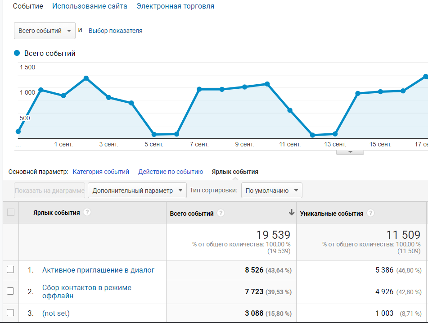Open the Дополнительный параметр dropdown
Viewport: 428px width, 323px height.
pyautogui.click(x=137, y=191)
